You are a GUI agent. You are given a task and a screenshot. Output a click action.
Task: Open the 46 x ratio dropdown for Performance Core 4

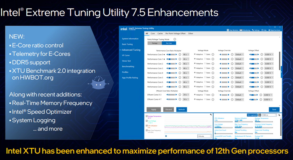pyautogui.click(x=186, y=73)
